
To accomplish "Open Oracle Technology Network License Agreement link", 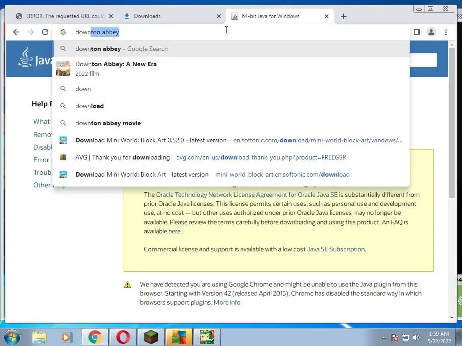I will (247, 195).
